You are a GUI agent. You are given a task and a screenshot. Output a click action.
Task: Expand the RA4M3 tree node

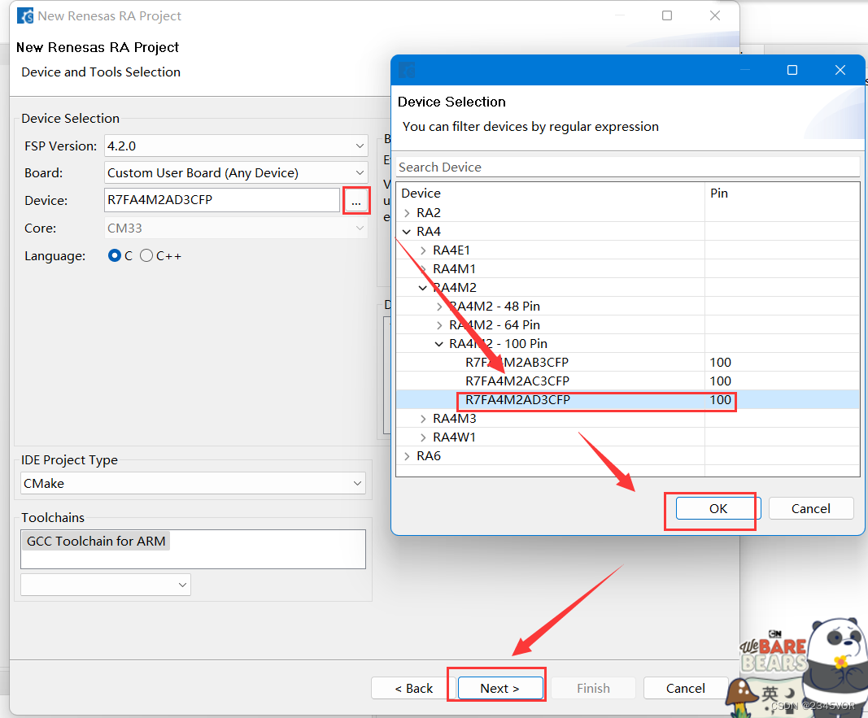click(x=424, y=419)
